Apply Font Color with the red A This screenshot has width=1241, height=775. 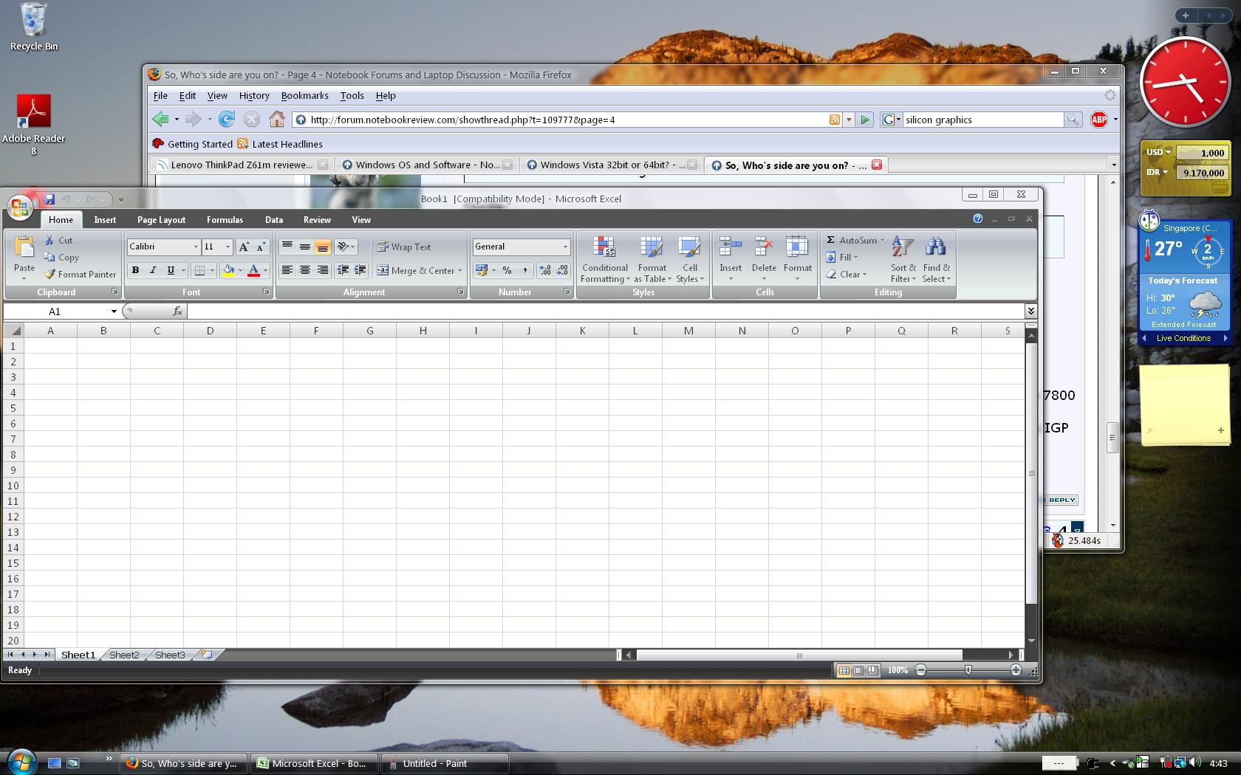point(254,271)
